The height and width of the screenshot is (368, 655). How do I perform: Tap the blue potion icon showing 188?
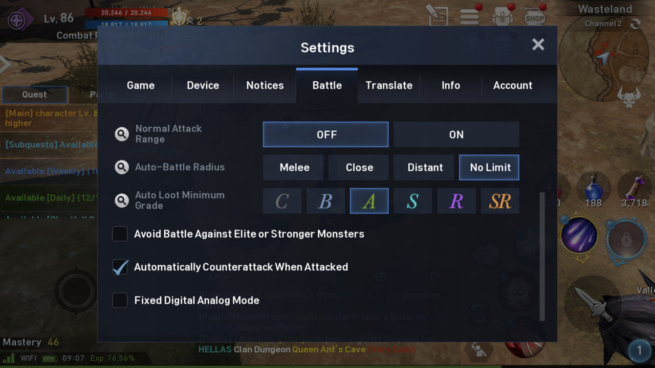593,189
